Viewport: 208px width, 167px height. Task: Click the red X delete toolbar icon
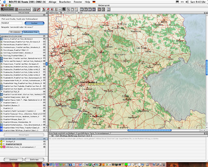(x=52, y=9)
